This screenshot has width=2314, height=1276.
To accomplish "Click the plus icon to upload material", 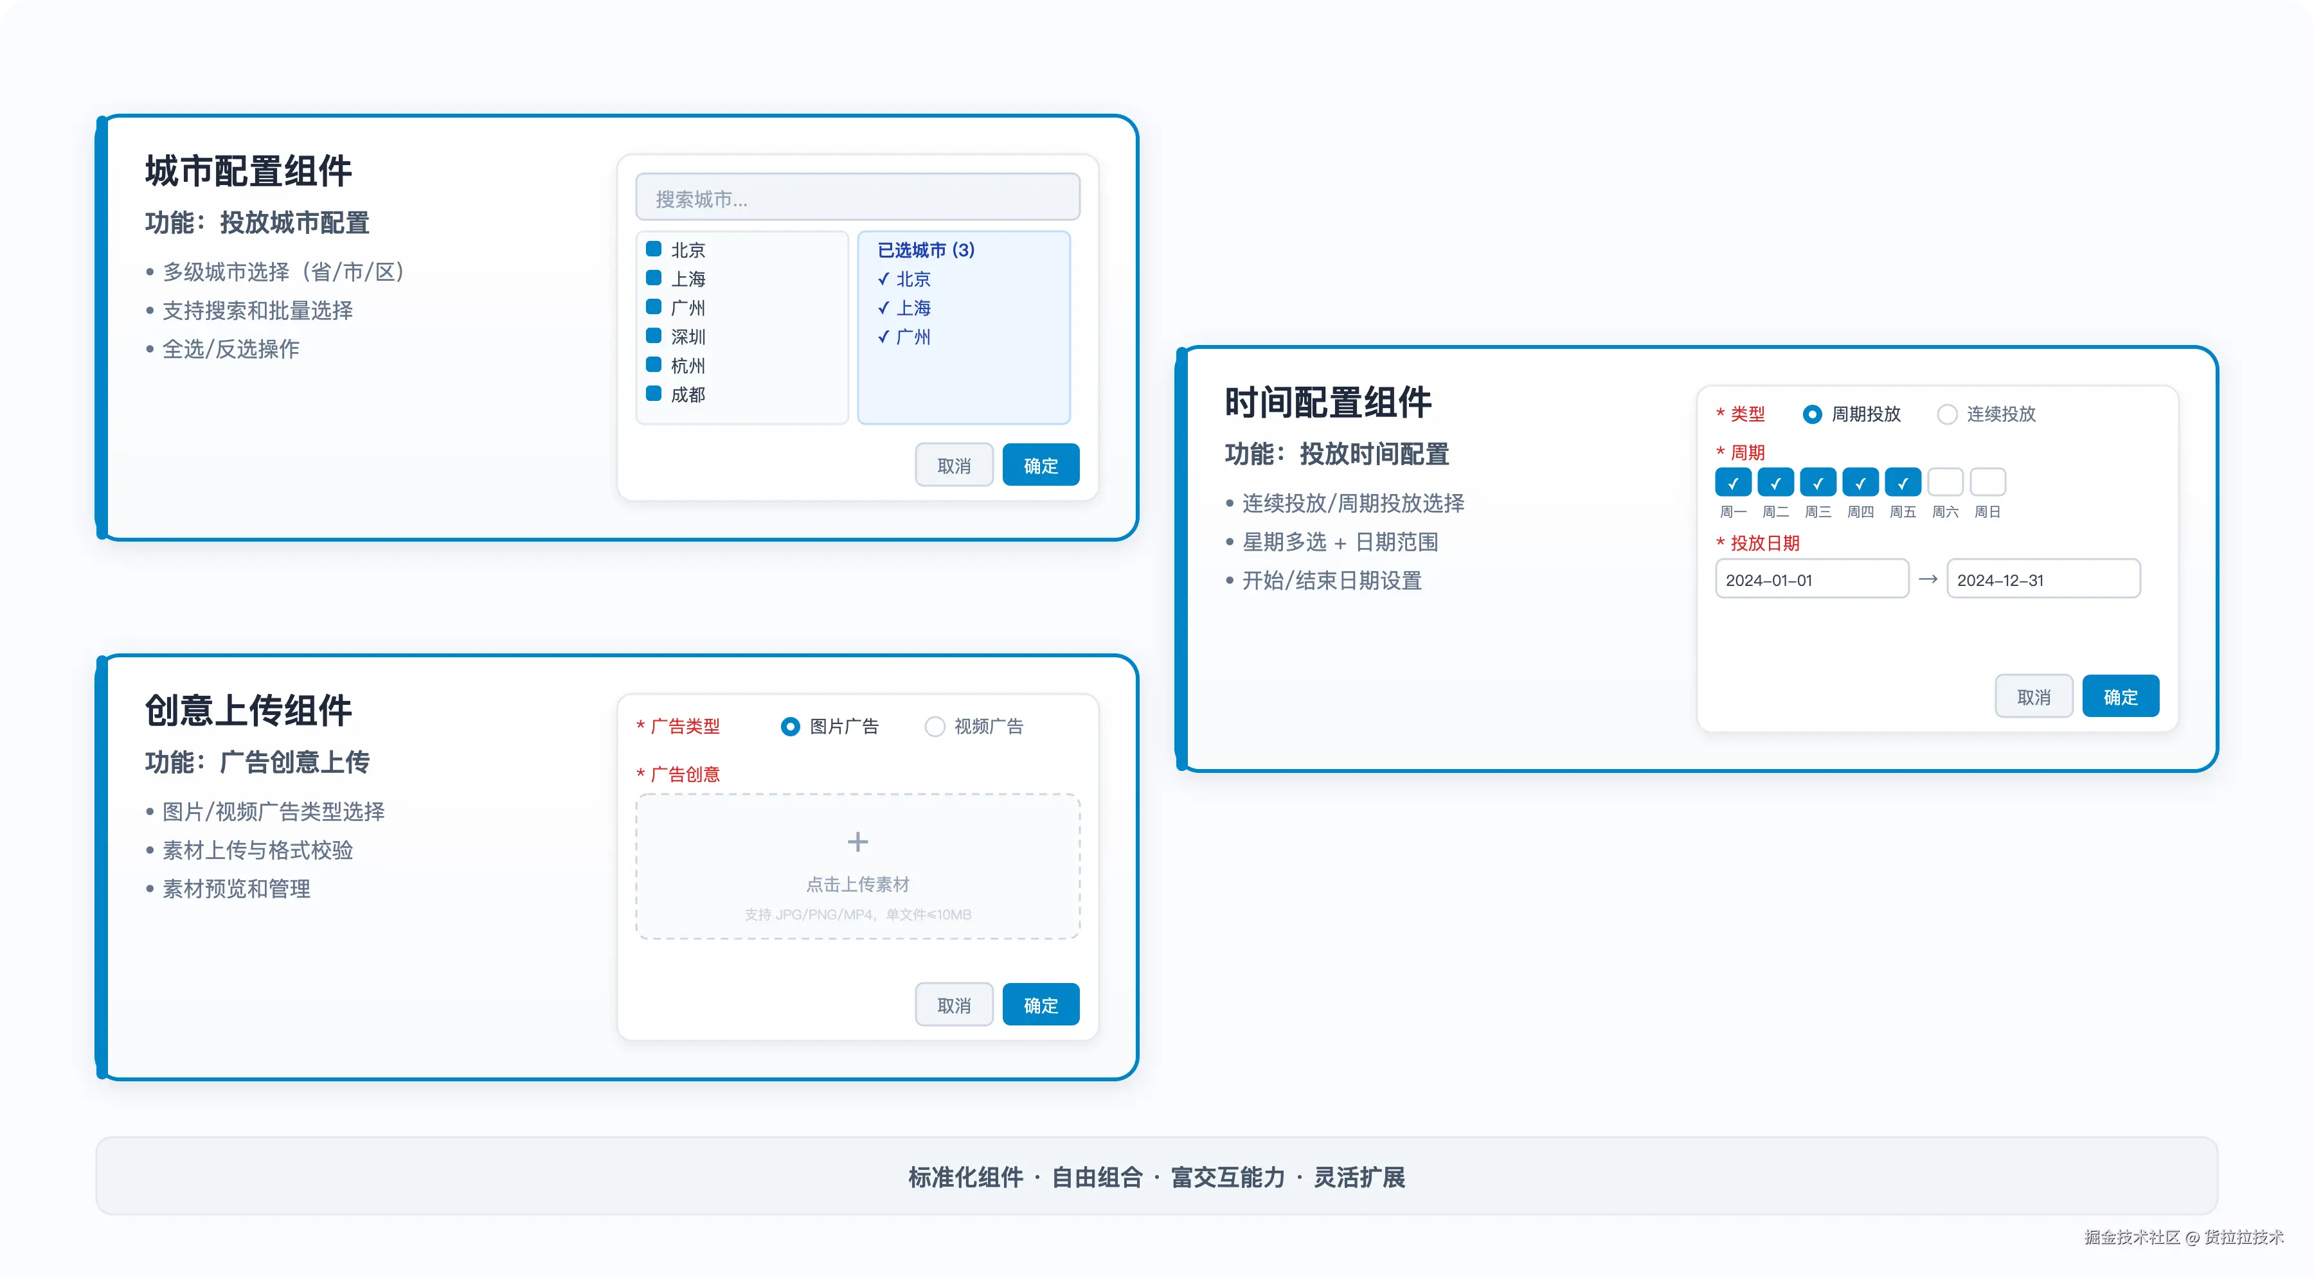I will click(x=858, y=842).
